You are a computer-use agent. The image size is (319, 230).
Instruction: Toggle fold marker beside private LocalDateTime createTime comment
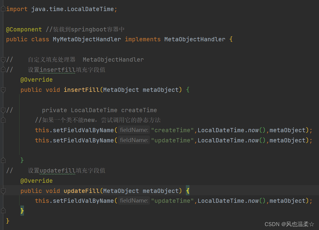click(x=3, y=110)
